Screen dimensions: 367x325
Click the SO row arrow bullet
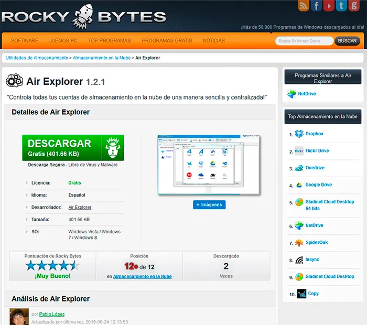[27, 231]
